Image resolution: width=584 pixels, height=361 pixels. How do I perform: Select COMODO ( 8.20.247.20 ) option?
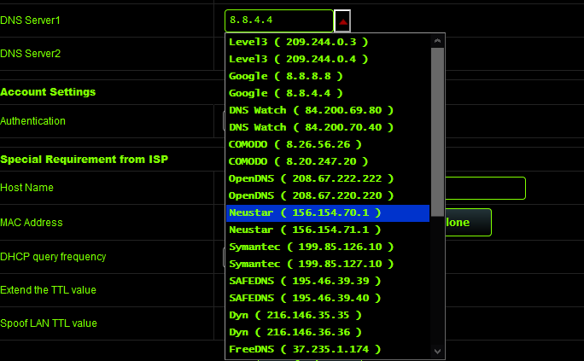328,162
